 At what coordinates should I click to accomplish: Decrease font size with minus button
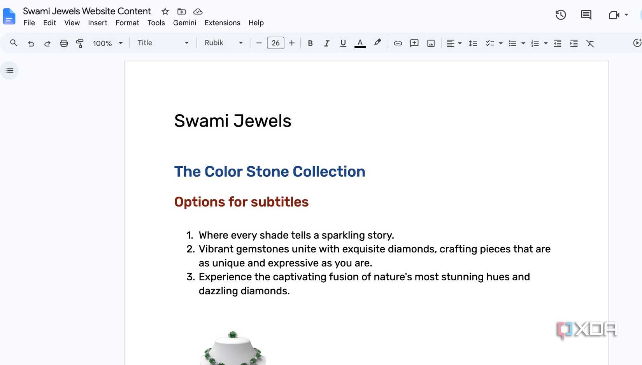(259, 43)
